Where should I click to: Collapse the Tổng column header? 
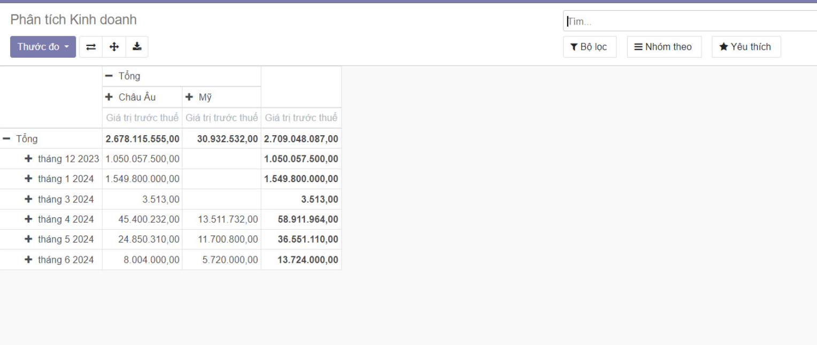point(123,76)
